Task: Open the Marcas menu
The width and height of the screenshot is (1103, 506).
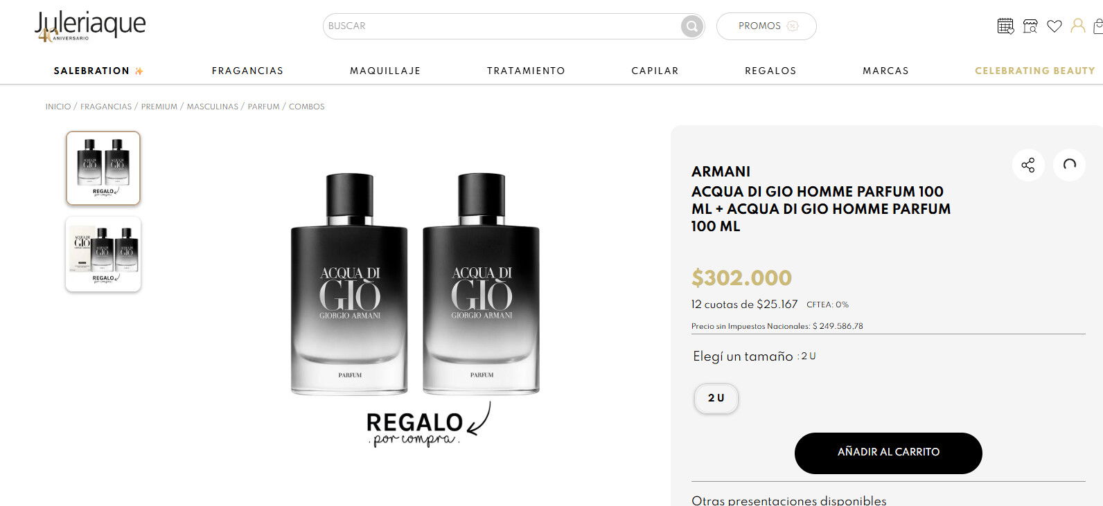Action: [885, 71]
